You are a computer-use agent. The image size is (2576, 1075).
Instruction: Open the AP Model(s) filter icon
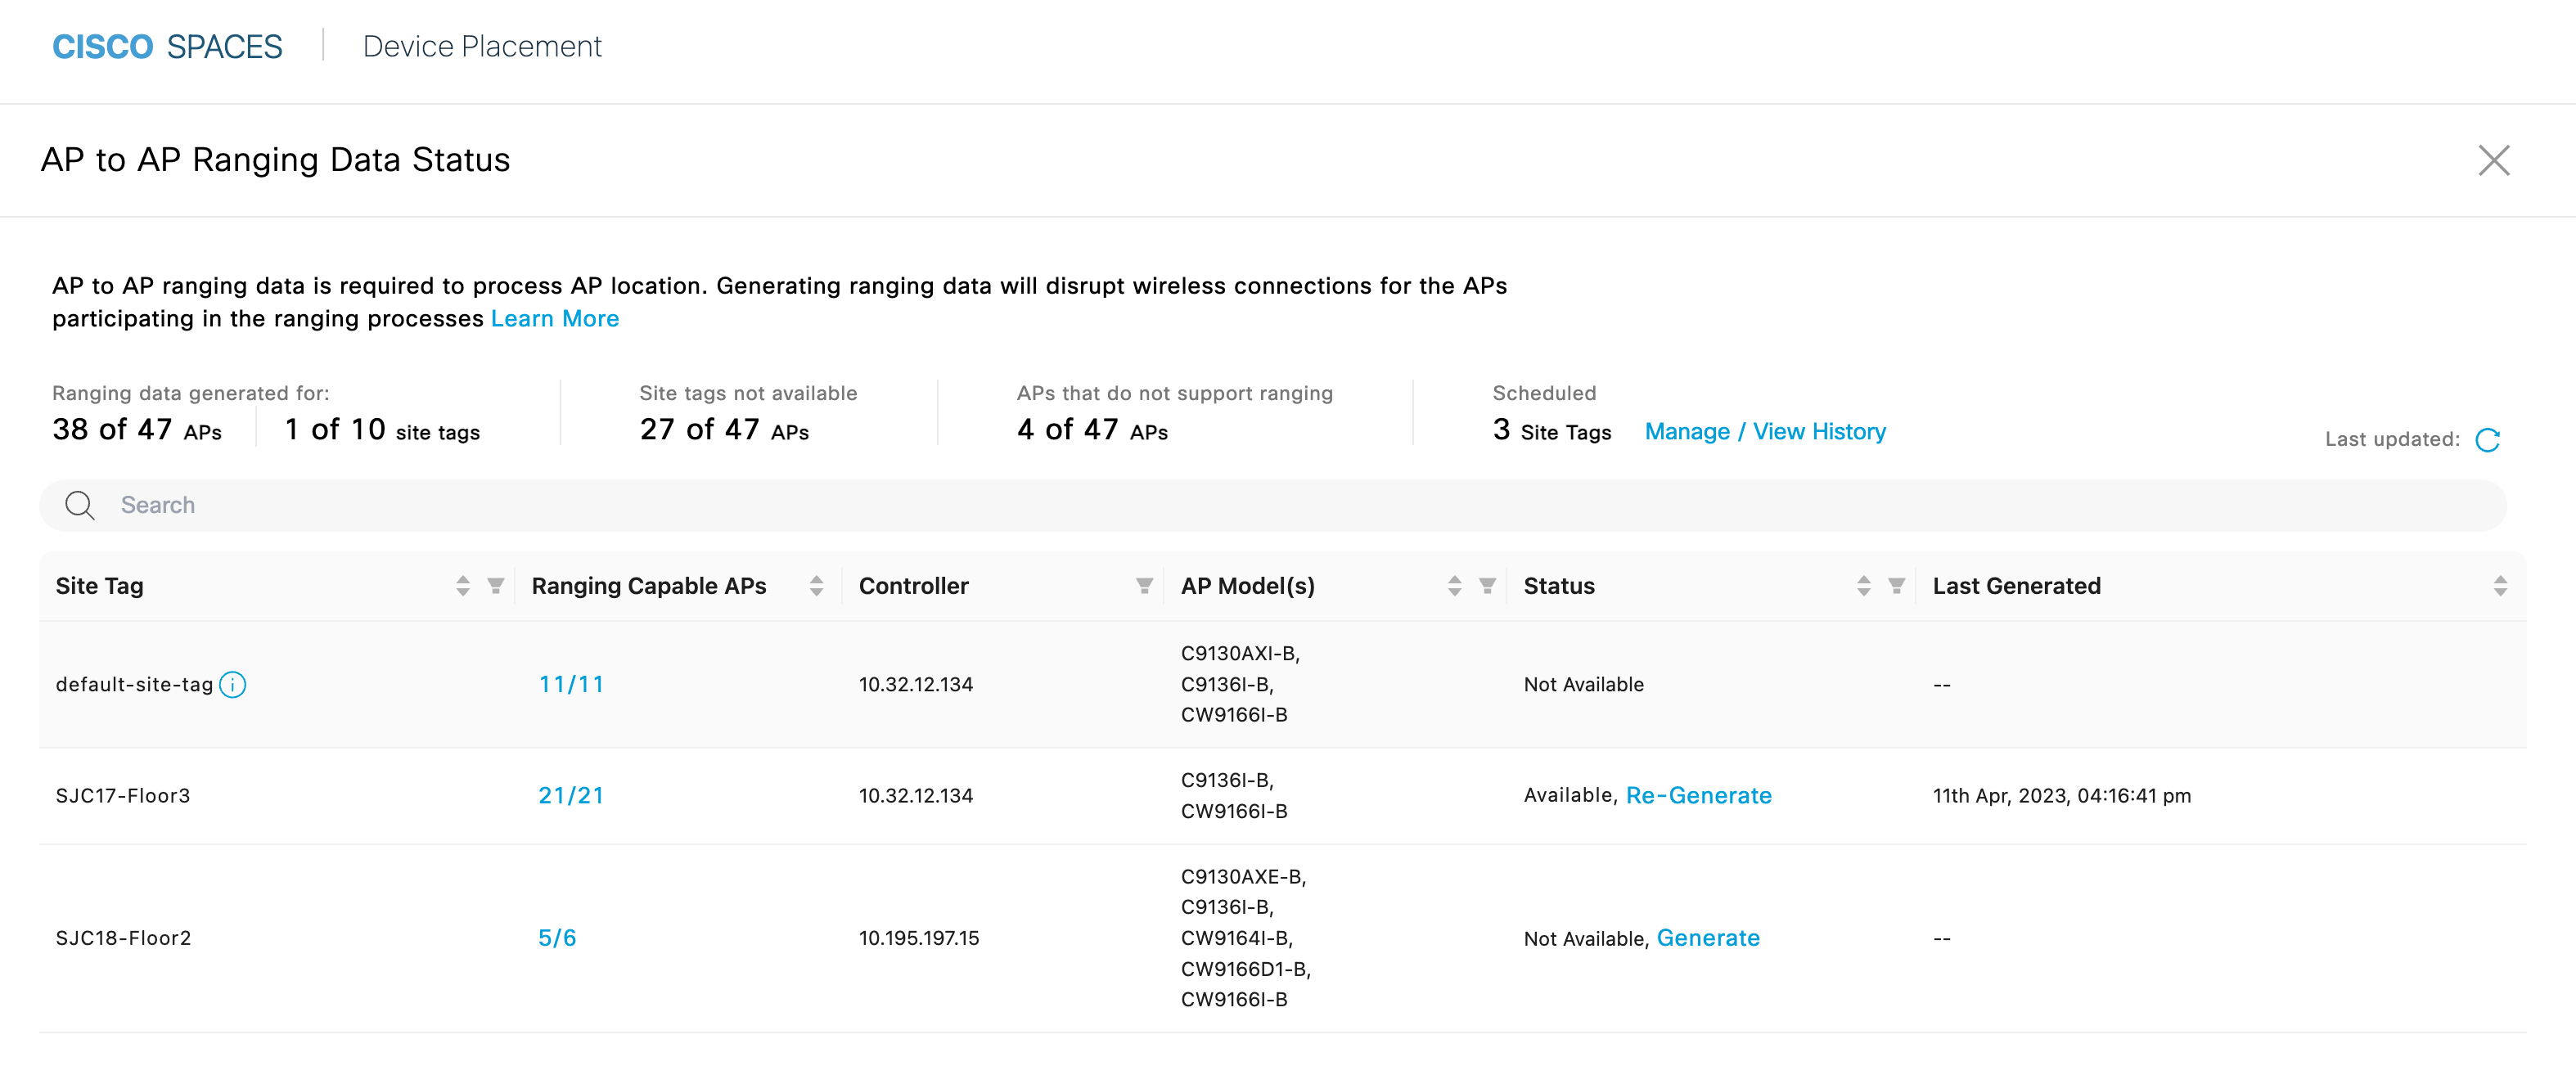1487,586
